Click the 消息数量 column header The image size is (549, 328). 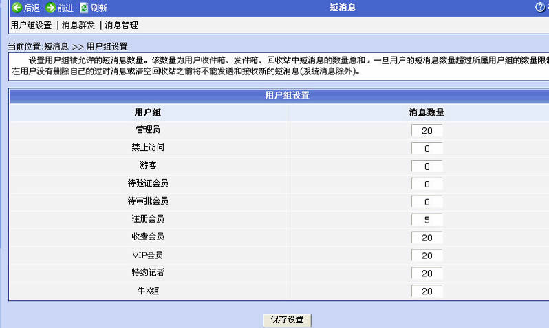427,112
